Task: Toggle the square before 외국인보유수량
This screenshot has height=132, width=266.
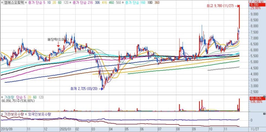Action: 26,114
